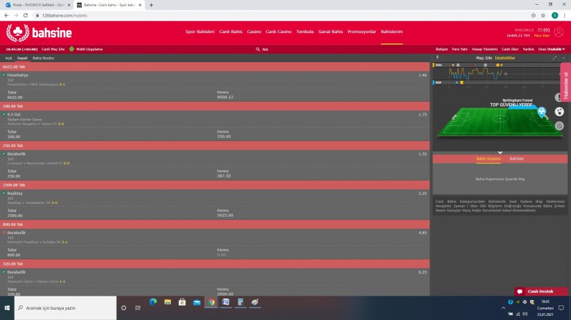This screenshot has height=320, width=571.
Task: Click 2500.00 Tek bet header
Action: (x=215, y=185)
